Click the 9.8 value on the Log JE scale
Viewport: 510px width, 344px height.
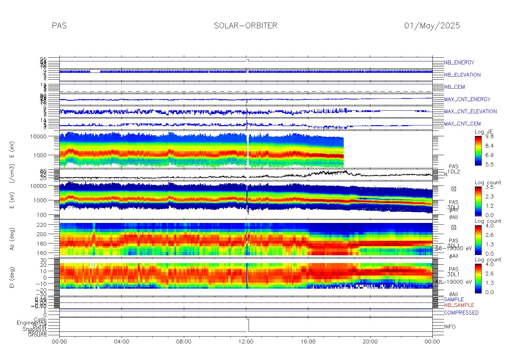[489, 137]
